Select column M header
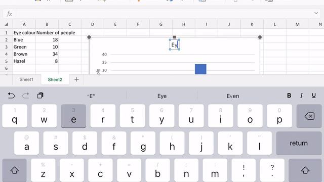The height and width of the screenshot is (182, 324). [297, 24]
